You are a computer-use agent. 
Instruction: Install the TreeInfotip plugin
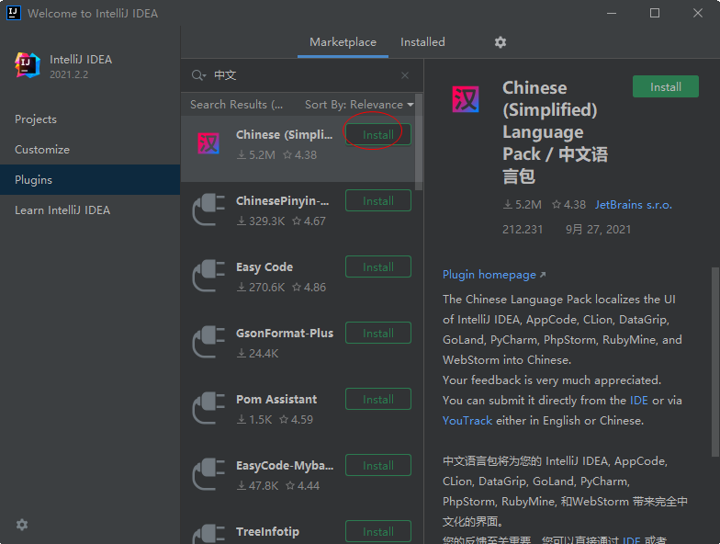pyautogui.click(x=378, y=531)
